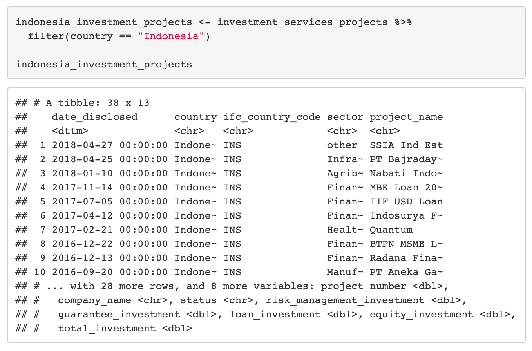The width and height of the screenshot is (532, 351).
Task: Click sector value Manuf~
Action: tap(345, 272)
